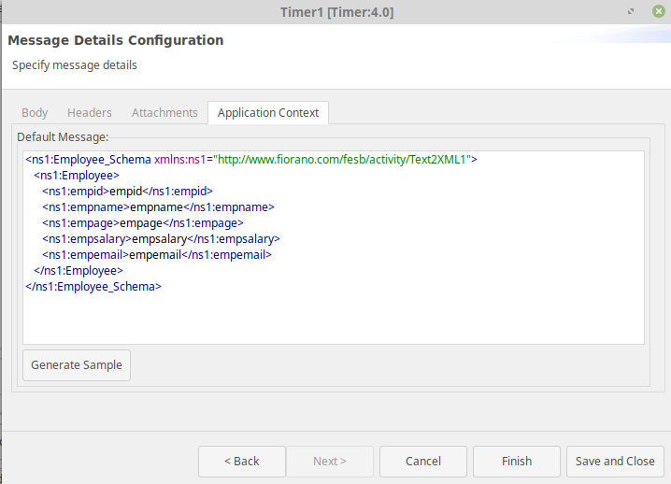The image size is (671, 484).
Task: Click the empid value in the XML
Action: [x=126, y=192]
